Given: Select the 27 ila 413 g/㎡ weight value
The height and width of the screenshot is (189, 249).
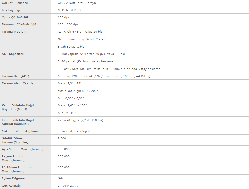Looking at the screenshot, I should coord(80,120).
